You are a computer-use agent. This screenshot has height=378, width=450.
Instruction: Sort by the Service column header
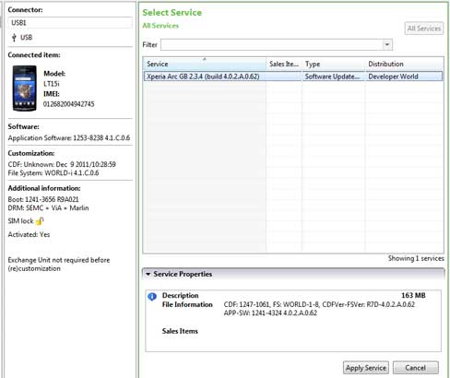point(205,64)
